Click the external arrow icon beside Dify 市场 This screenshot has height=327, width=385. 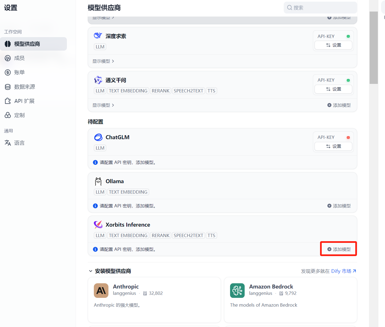pos(354,271)
